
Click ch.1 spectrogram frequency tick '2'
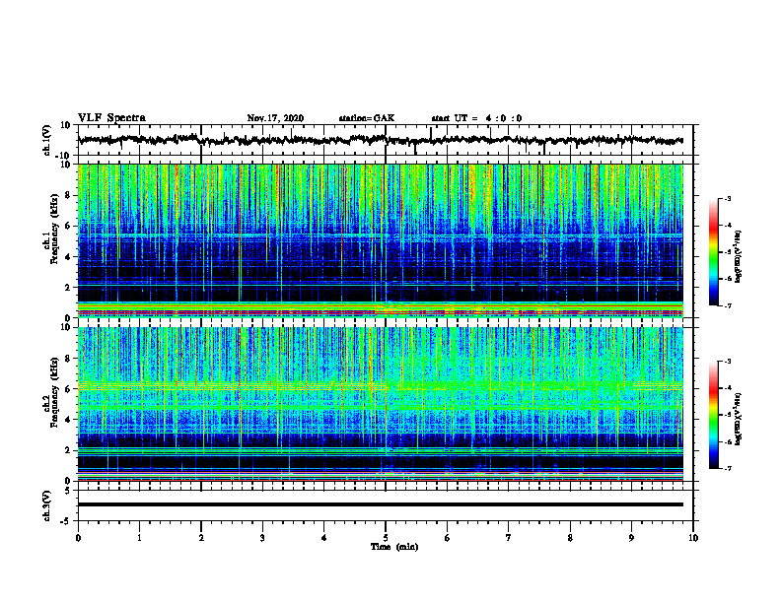tap(68, 287)
